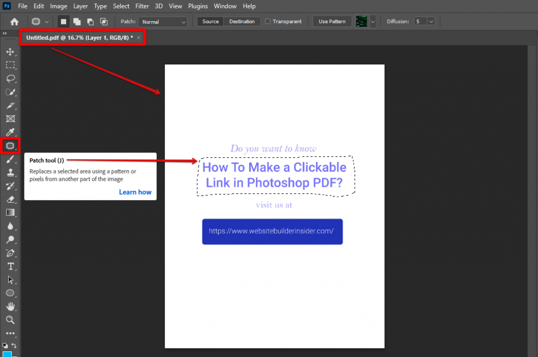The image size is (538, 357).
Task: Select the Lasso tool
Action: click(x=11, y=79)
